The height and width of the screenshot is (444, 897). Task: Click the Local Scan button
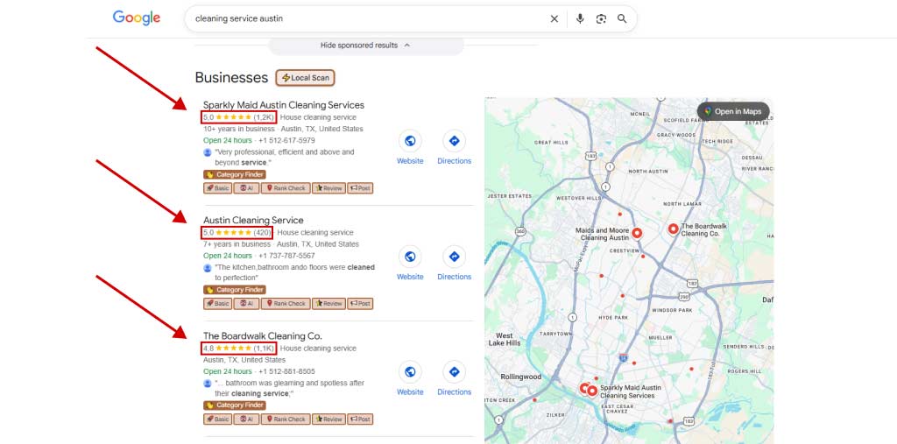(x=305, y=78)
